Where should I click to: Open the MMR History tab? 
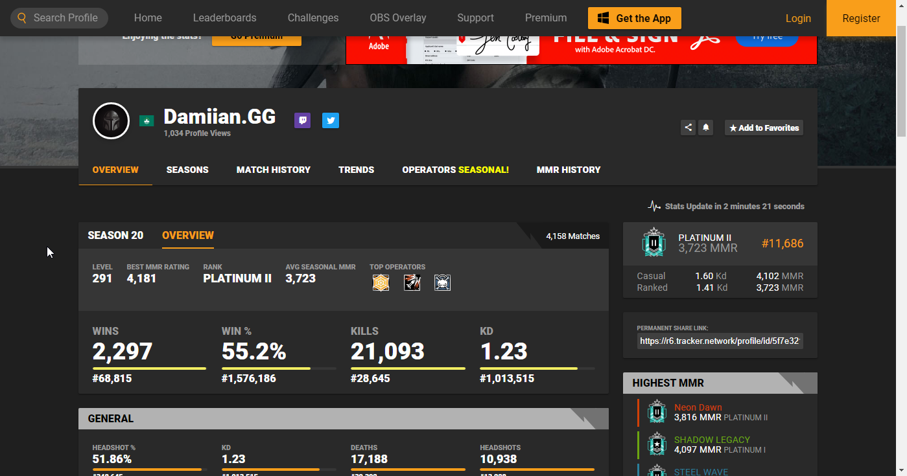pos(568,170)
